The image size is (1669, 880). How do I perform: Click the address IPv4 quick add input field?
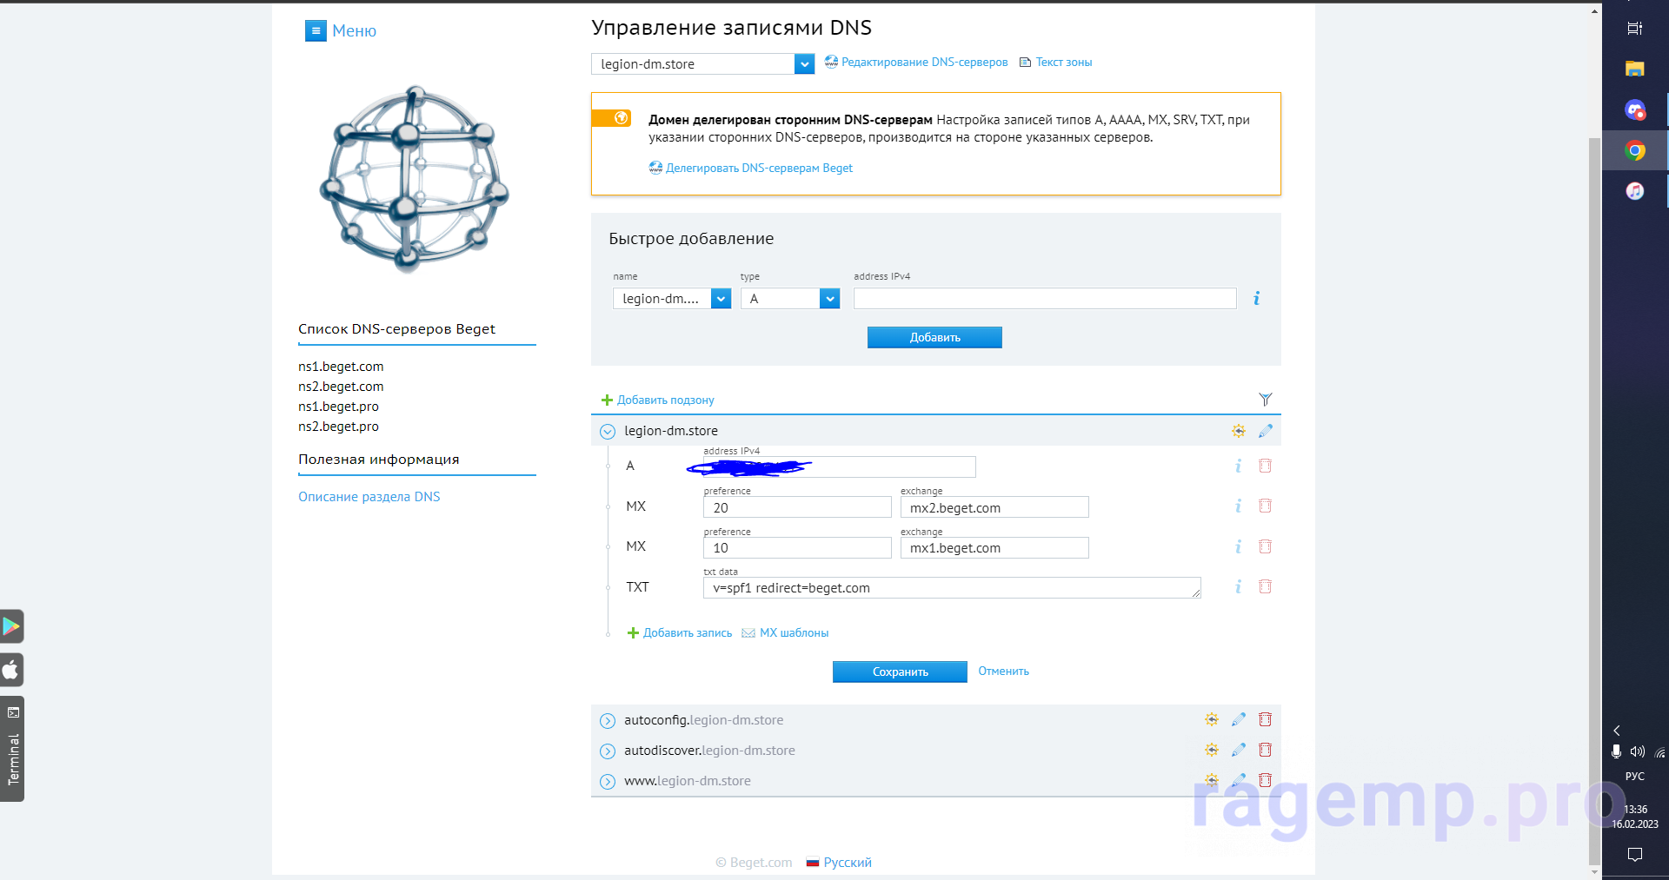click(1044, 299)
